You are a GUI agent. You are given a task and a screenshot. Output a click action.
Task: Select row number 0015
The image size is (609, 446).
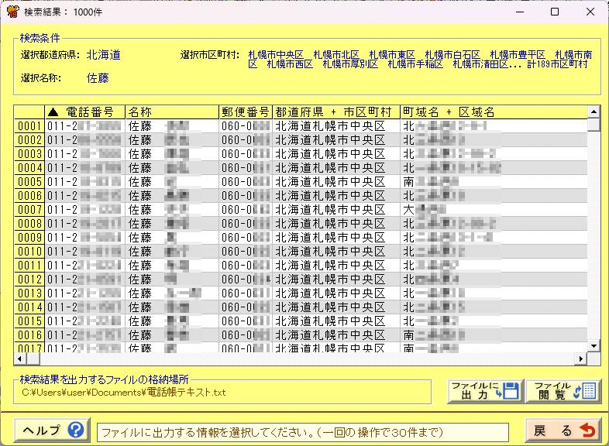point(29,322)
